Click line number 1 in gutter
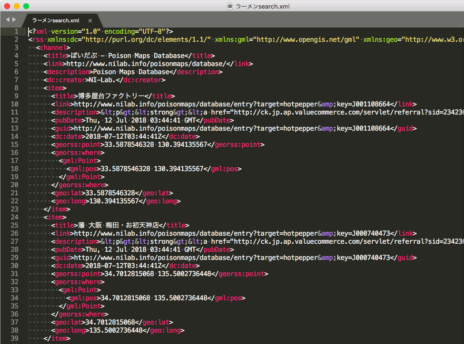This screenshot has height=344, width=464. click(16, 31)
